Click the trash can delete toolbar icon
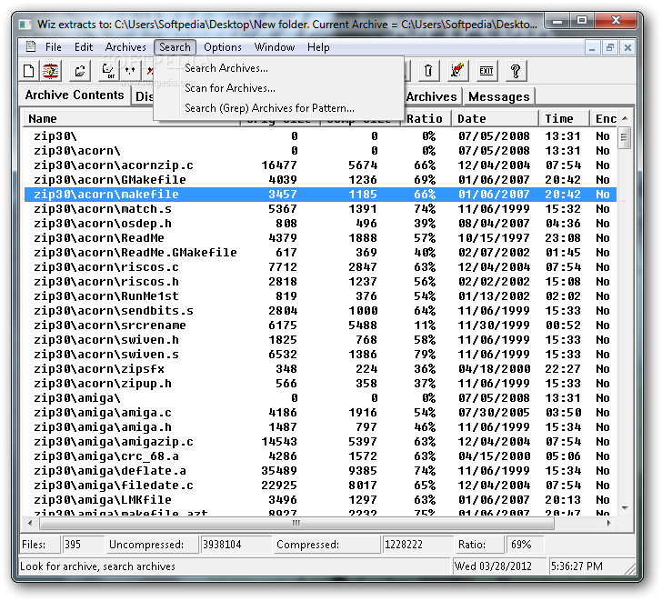662x601 pixels. tap(428, 71)
